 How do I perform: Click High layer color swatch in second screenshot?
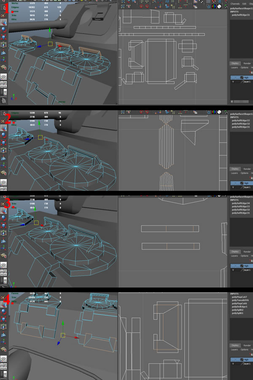point(242,183)
